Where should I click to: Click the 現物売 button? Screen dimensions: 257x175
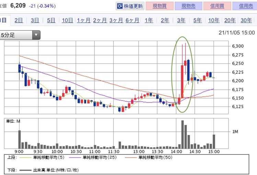(188, 6)
